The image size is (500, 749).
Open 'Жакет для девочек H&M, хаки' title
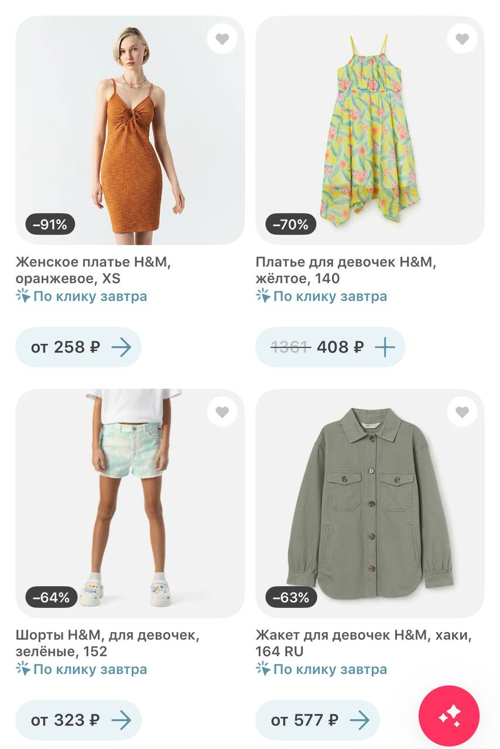tap(363, 643)
